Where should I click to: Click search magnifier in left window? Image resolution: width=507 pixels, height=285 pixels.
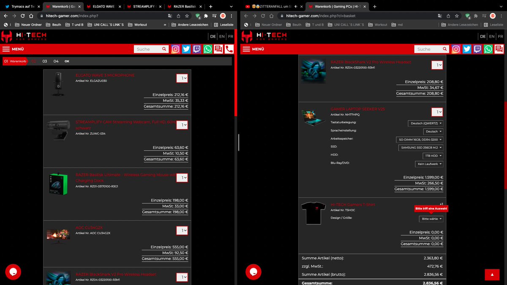pyautogui.click(x=164, y=49)
